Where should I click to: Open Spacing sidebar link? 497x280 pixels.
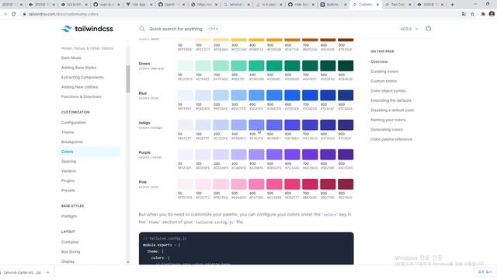68,161
